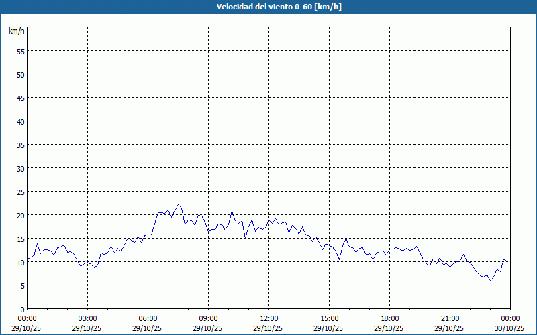
Task: Select the y-axis value 50
Action: [21, 74]
